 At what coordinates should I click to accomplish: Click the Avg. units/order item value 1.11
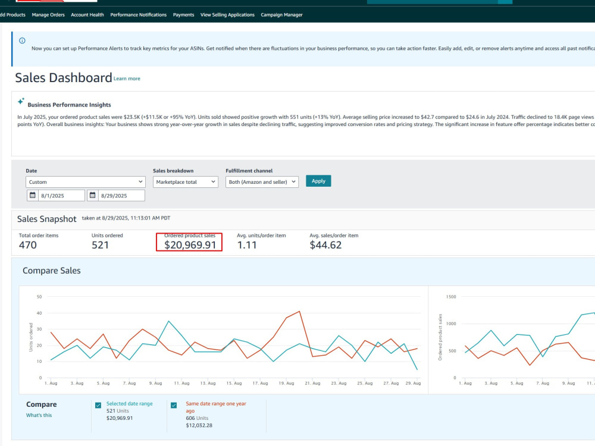(247, 245)
